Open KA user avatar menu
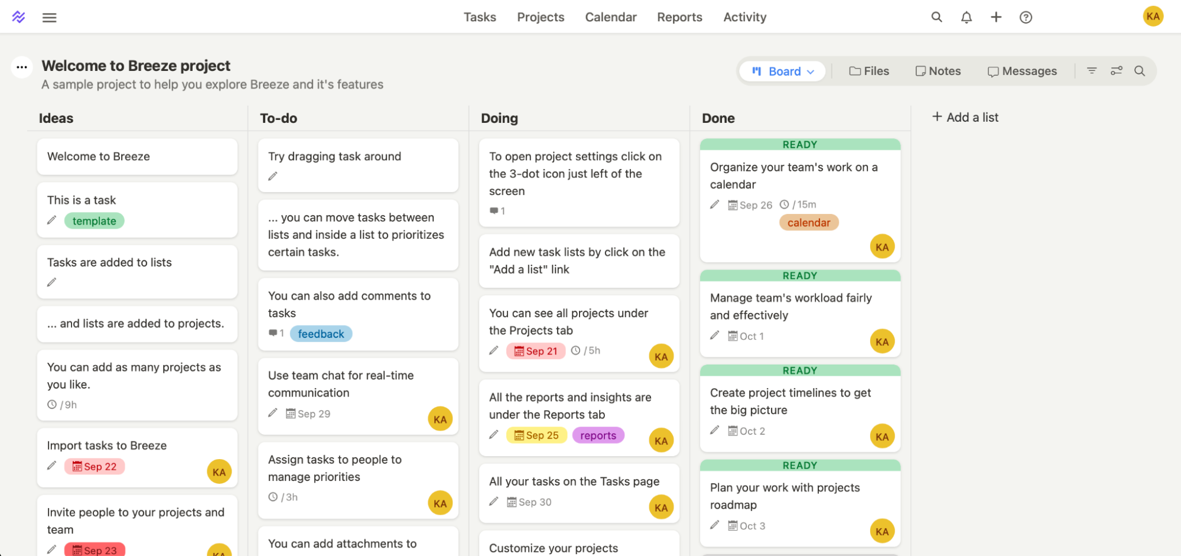 click(x=1153, y=17)
